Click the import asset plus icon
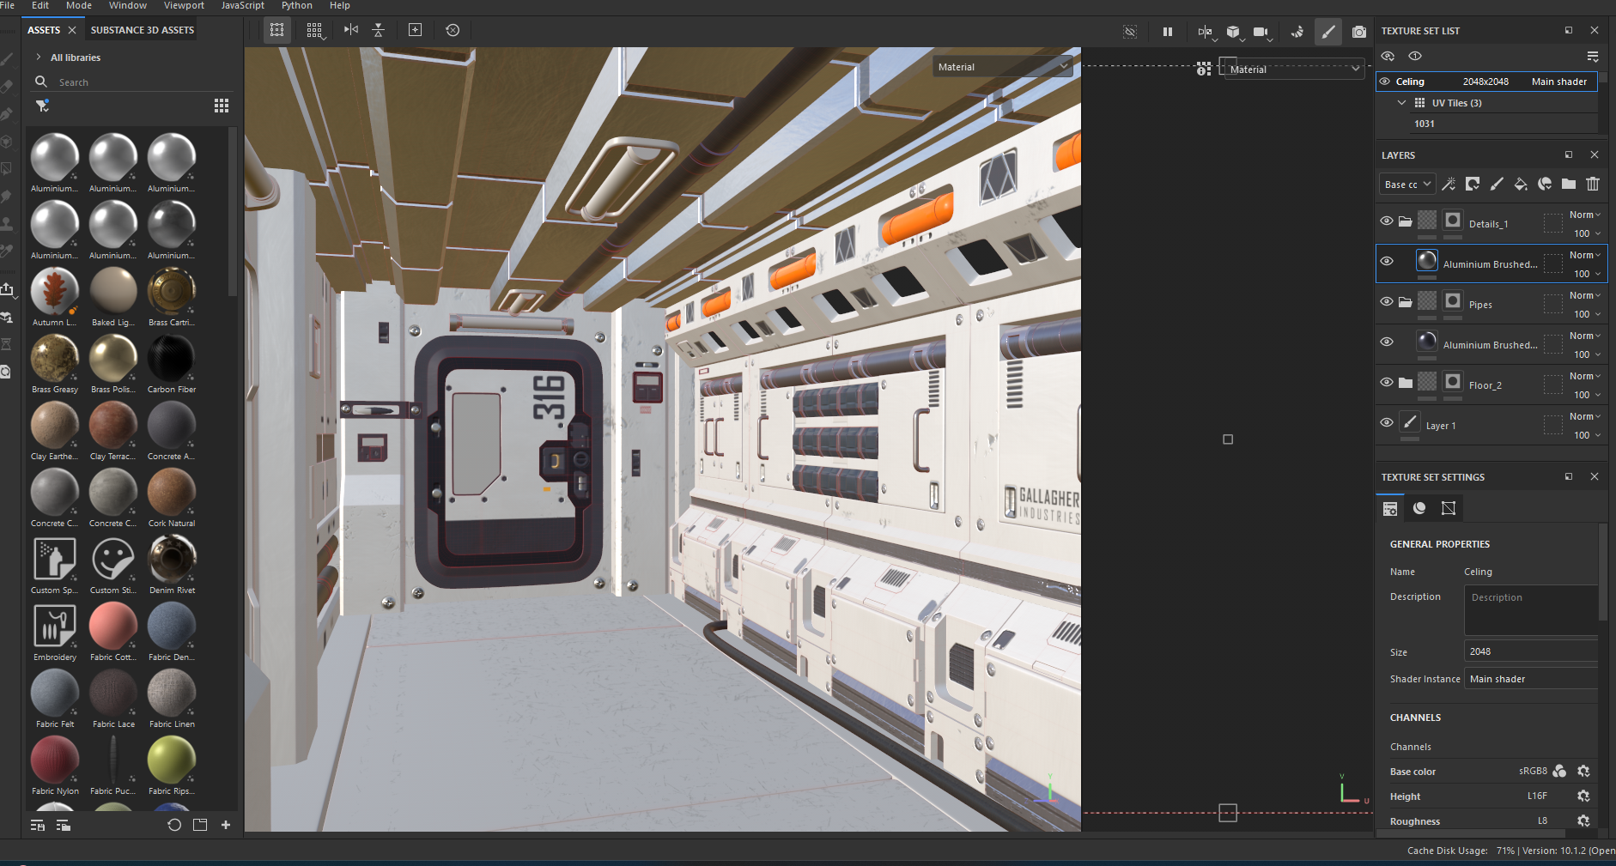 (x=226, y=825)
